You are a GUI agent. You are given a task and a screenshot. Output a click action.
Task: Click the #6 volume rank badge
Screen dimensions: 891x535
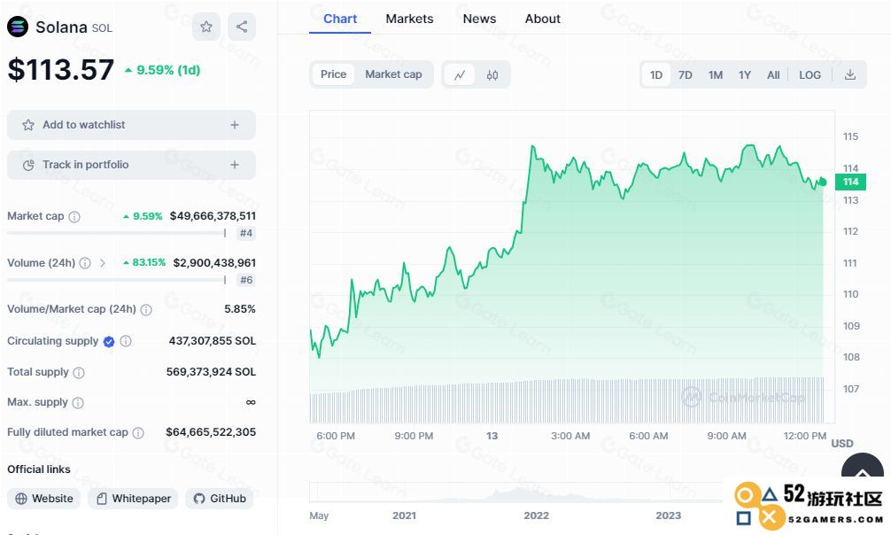(x=246, y=280)
